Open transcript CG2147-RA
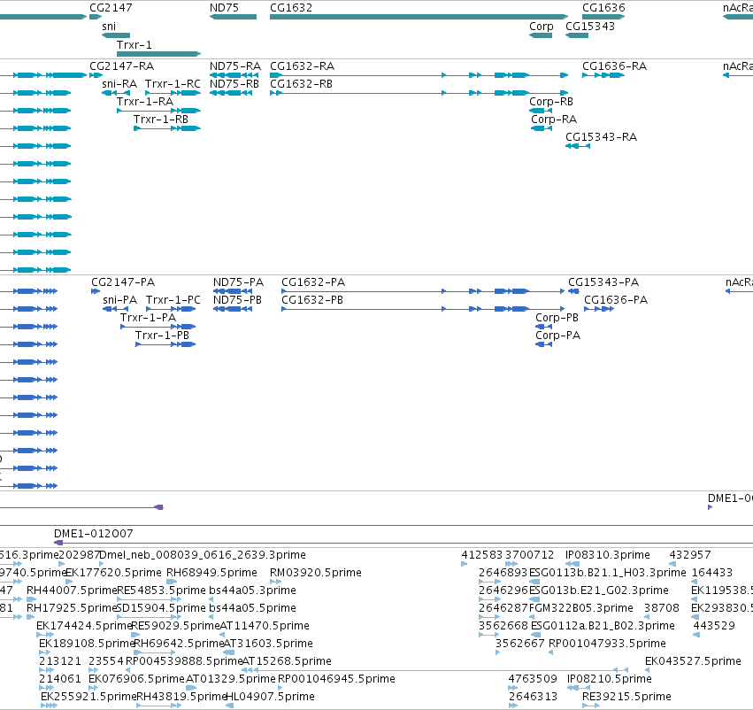The width and height of the screenshot is (753, 710). (x=121, y=66)
